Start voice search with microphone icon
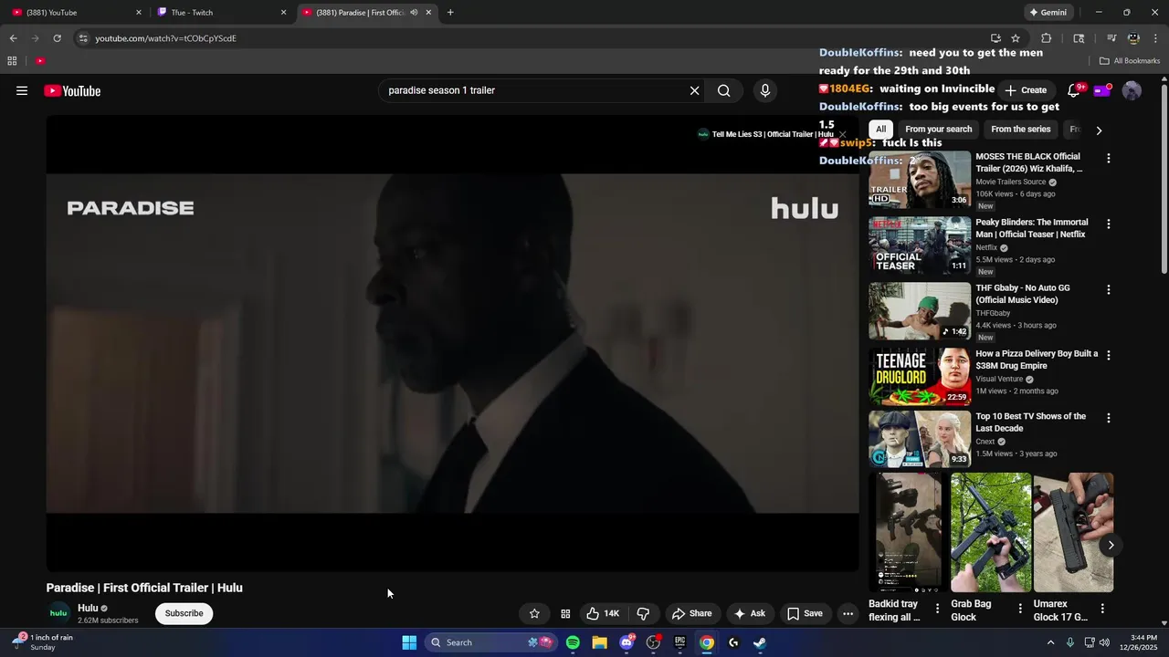This screenshot has width=1169, height=657. coord(765,90)
